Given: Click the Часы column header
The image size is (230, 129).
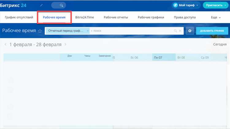Looking at the screenshot, I should point(87,56).
